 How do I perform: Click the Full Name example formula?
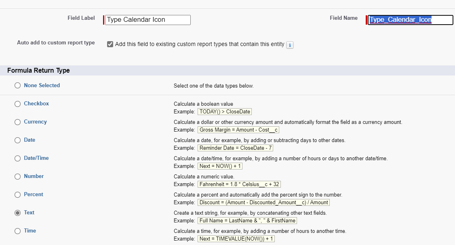tap(247, 221)
